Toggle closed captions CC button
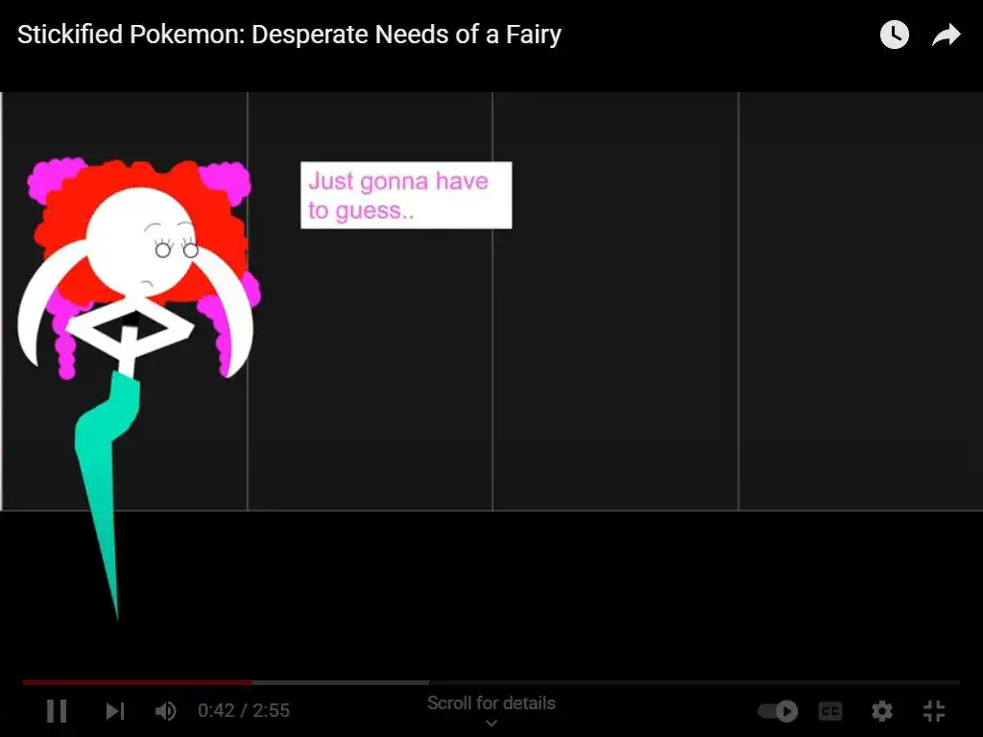This screenshot has width=983, height=737. pos(830,711)
